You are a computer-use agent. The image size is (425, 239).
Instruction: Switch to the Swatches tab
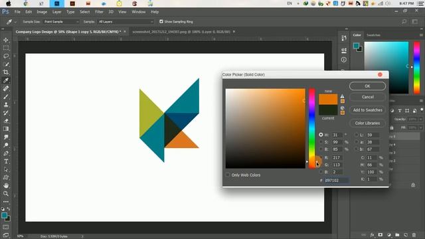[373, 35]
